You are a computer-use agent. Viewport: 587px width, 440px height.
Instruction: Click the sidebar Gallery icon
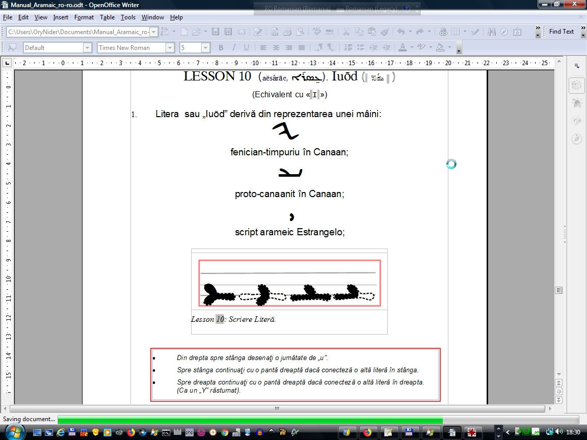577,120
